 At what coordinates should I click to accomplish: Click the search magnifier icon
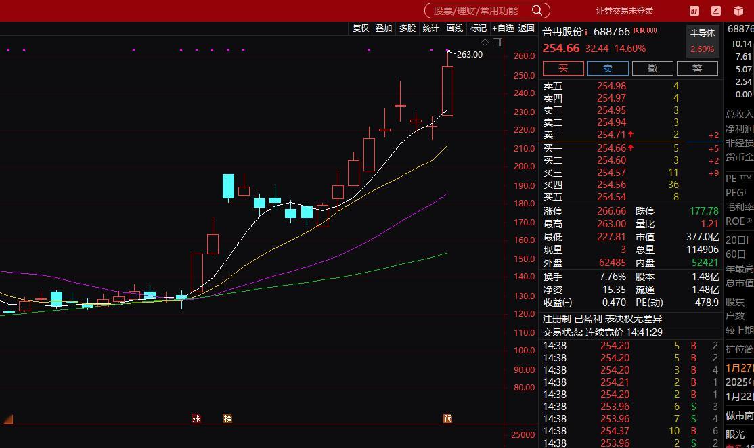tap(537, 10)
